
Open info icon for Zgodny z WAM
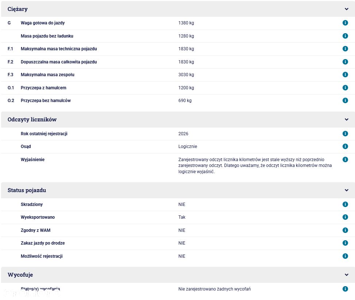tap(345, 230)
